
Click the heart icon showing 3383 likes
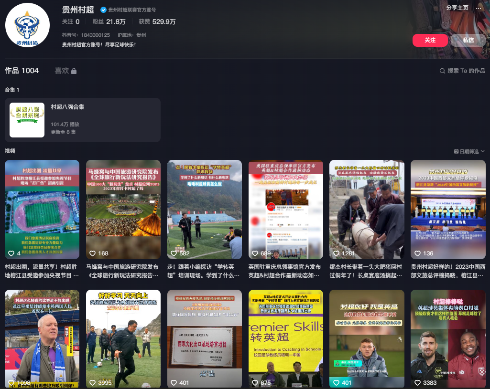pos(418,383)
